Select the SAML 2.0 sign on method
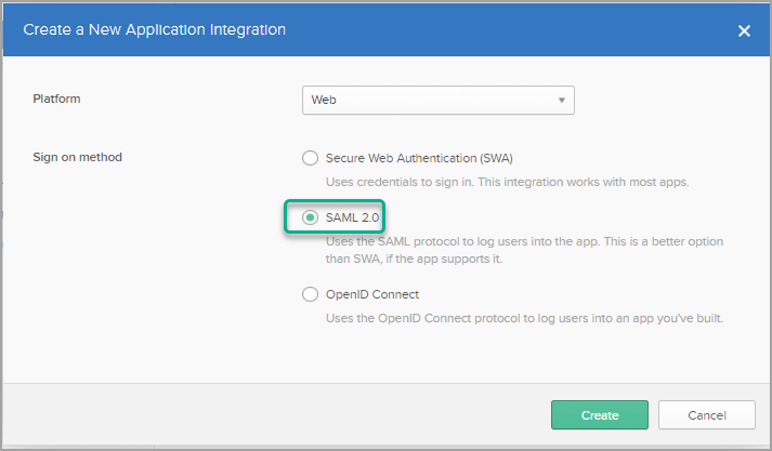This screenshot has width=772, height=451. (x=310, y=217)
